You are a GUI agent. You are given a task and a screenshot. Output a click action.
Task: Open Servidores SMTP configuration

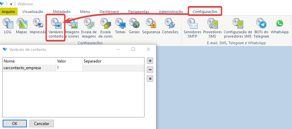[x=192, y=28]
